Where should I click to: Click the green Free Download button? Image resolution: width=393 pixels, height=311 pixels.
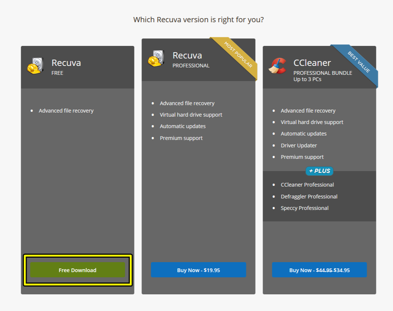pos(77,270)
